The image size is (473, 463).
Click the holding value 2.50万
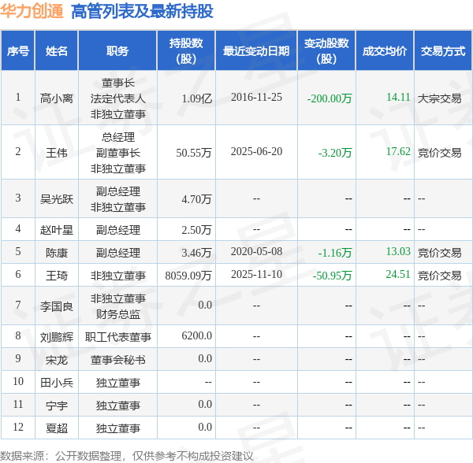(x=196, y=230)
